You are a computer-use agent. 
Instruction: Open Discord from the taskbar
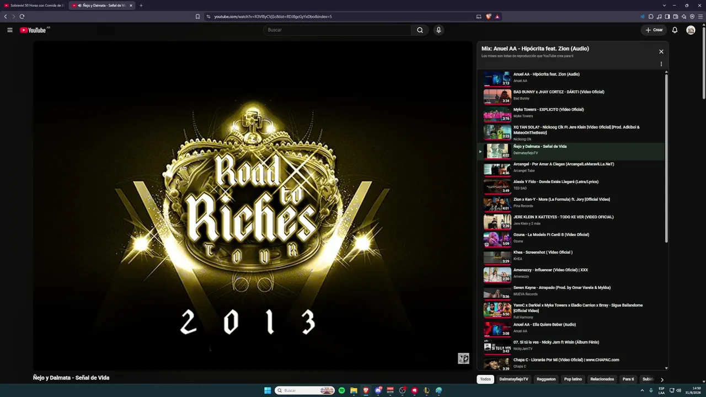[378, 390]
